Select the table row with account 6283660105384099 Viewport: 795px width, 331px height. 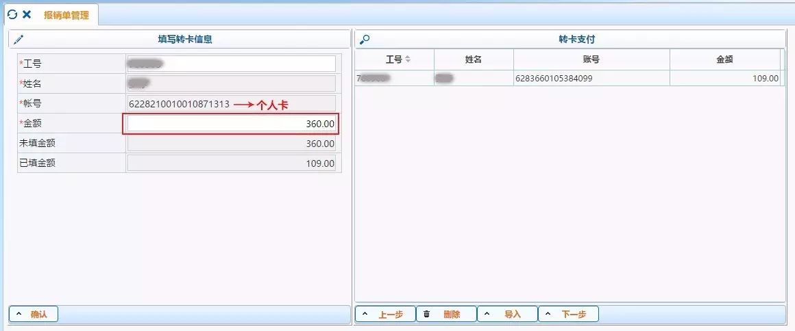[x=569, y=79]
